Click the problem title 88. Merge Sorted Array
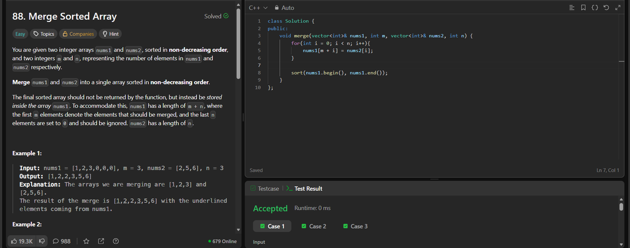Viewport: 630px width, 248px height. 65,17
